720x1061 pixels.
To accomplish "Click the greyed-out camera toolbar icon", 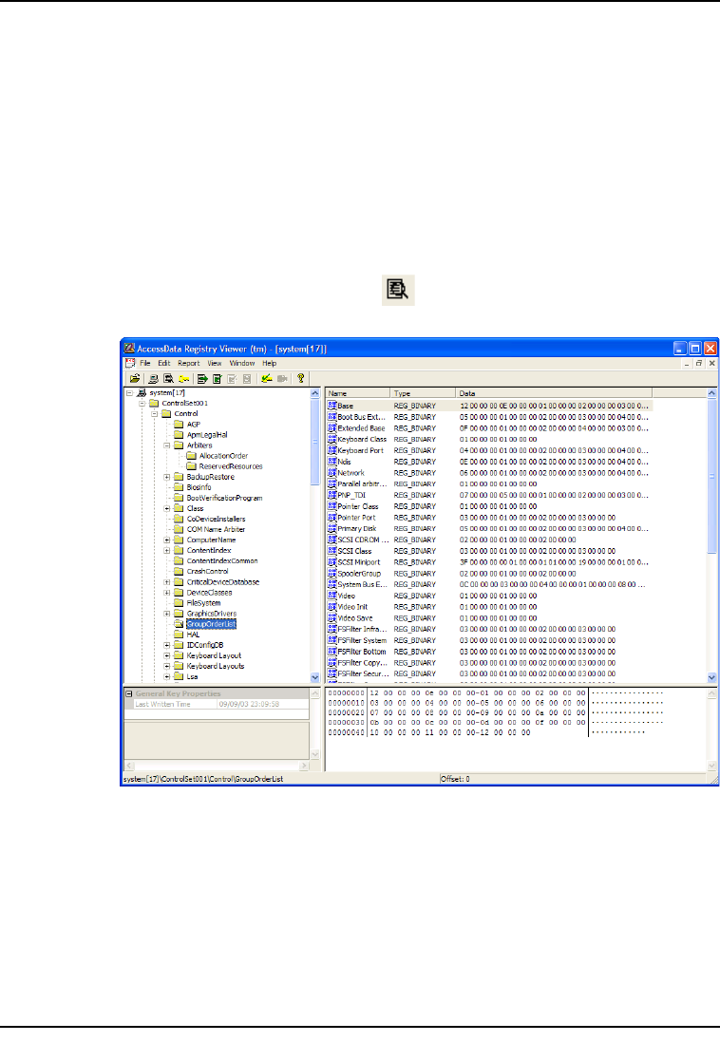I will pyautogui.click(x=282, y=379).
